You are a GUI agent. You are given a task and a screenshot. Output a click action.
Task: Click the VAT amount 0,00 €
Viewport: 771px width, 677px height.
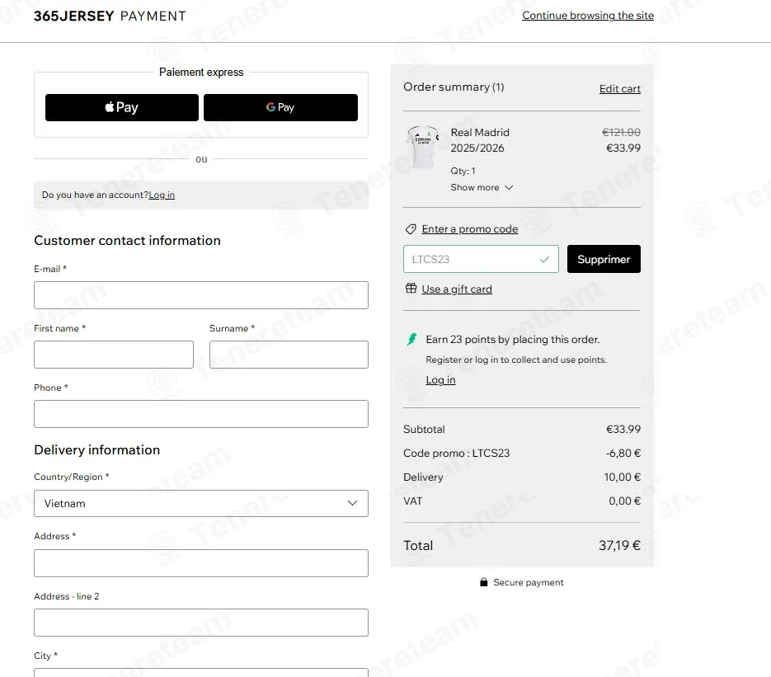point(624,501)
